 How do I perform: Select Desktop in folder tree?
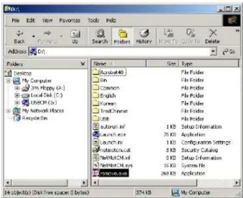click(22, 73)
